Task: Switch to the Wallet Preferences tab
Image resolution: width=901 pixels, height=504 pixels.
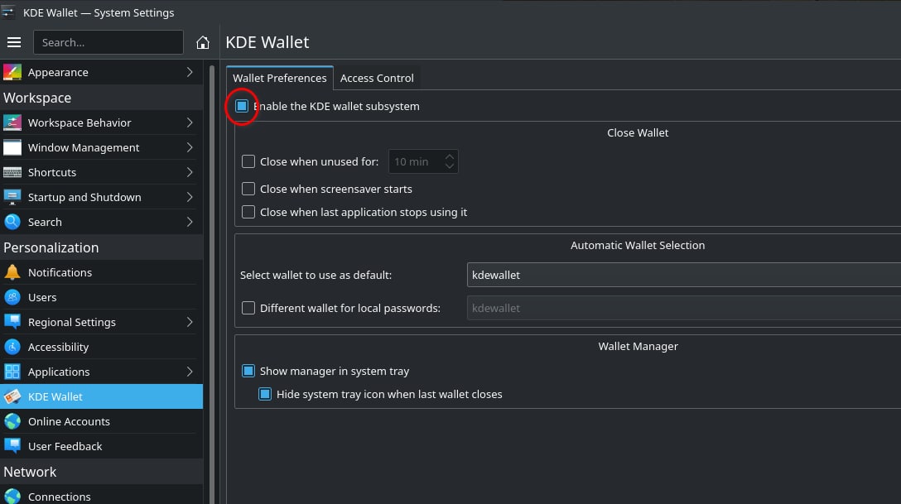Action: pos(280,78)
